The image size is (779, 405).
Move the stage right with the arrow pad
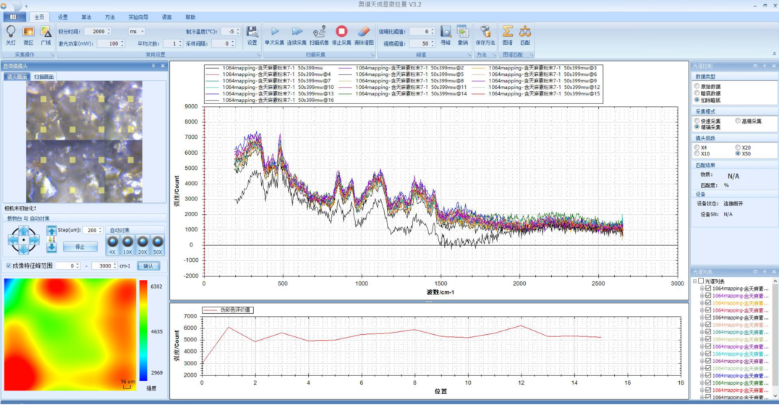(x=33, y=240)
